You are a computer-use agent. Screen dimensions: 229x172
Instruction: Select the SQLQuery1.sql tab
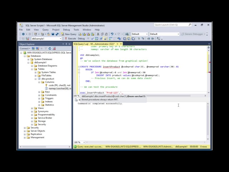pyautogui.click(x=94, y=44)
